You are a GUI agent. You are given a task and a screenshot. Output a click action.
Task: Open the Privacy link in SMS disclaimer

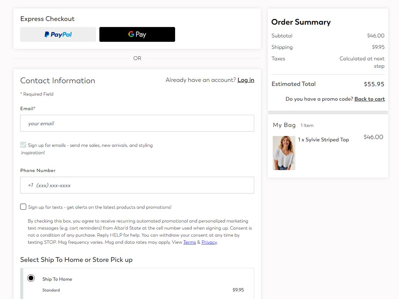(x=209, y=242)
